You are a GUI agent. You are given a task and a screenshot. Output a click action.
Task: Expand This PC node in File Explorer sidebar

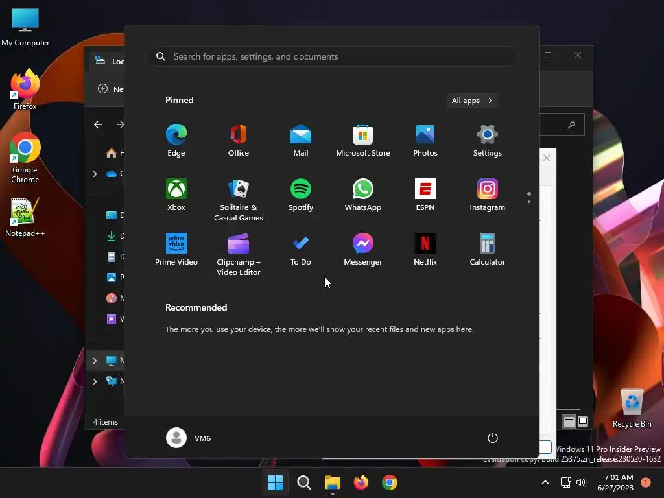click(x=95, y=361)
